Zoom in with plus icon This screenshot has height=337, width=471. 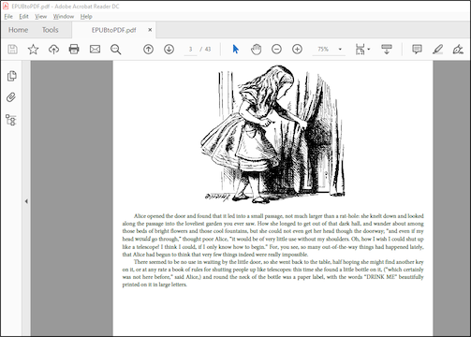297,50
